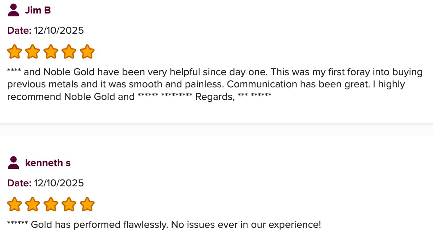Click the fifth star in kenneth s's rating
Image resolution: width=433 pixels, height=250 pixels.
pyautogui.click(x=87, y=205)
